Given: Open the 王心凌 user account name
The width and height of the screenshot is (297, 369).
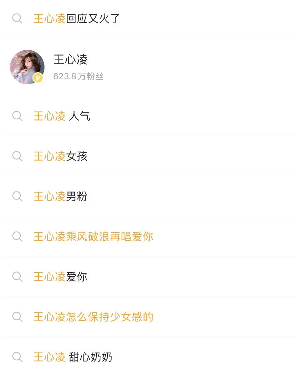Looking at the screenshot, I should [x=71, y=60].
